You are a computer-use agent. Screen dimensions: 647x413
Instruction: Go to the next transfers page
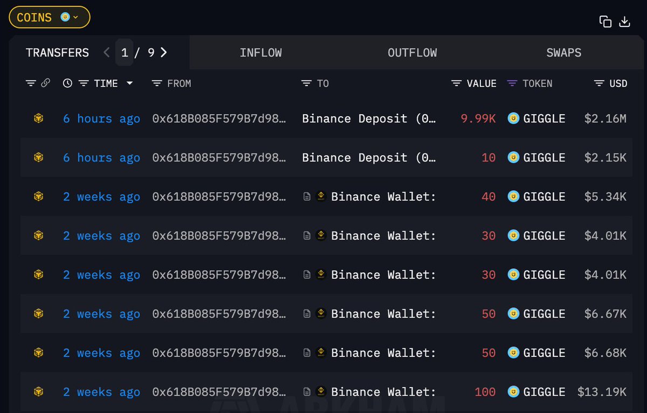tap(164, 52)
